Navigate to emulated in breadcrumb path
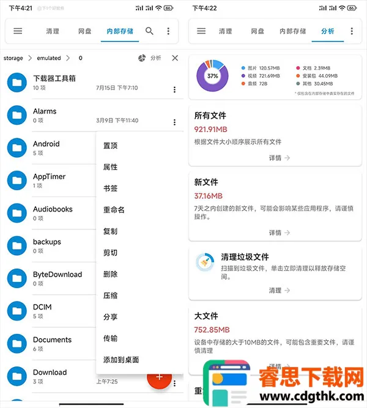The height and width of the screenshot is (408, 367). coord(49,58)
